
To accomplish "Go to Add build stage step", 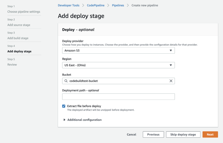I will pyautogui.click(x=18, y=38).
